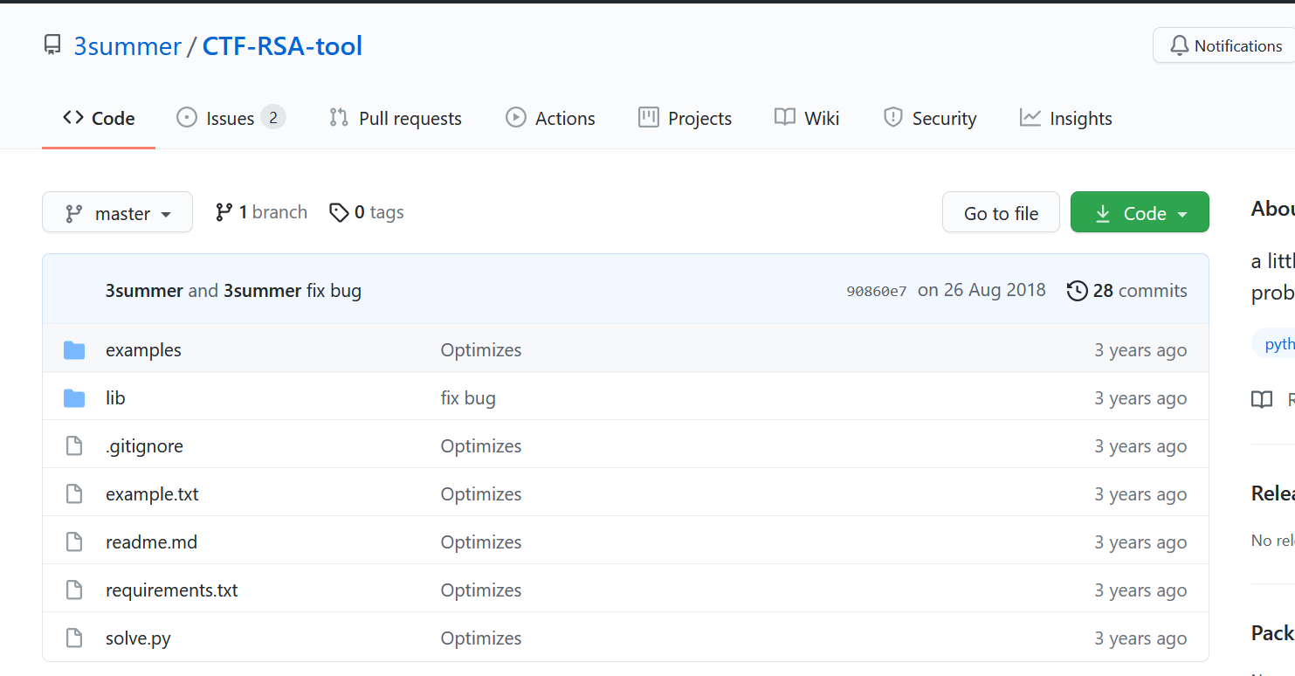The height and width of the screenshot is (676, 1295).
Task: Expand the green Code download dropdown
Action: point(1140,213)
